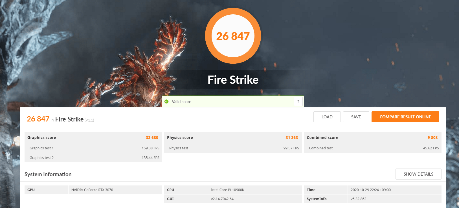The height and width of the screenshot is (208, 459).
Task: Click the GUI label cell
Action: (x=186, y=199)
